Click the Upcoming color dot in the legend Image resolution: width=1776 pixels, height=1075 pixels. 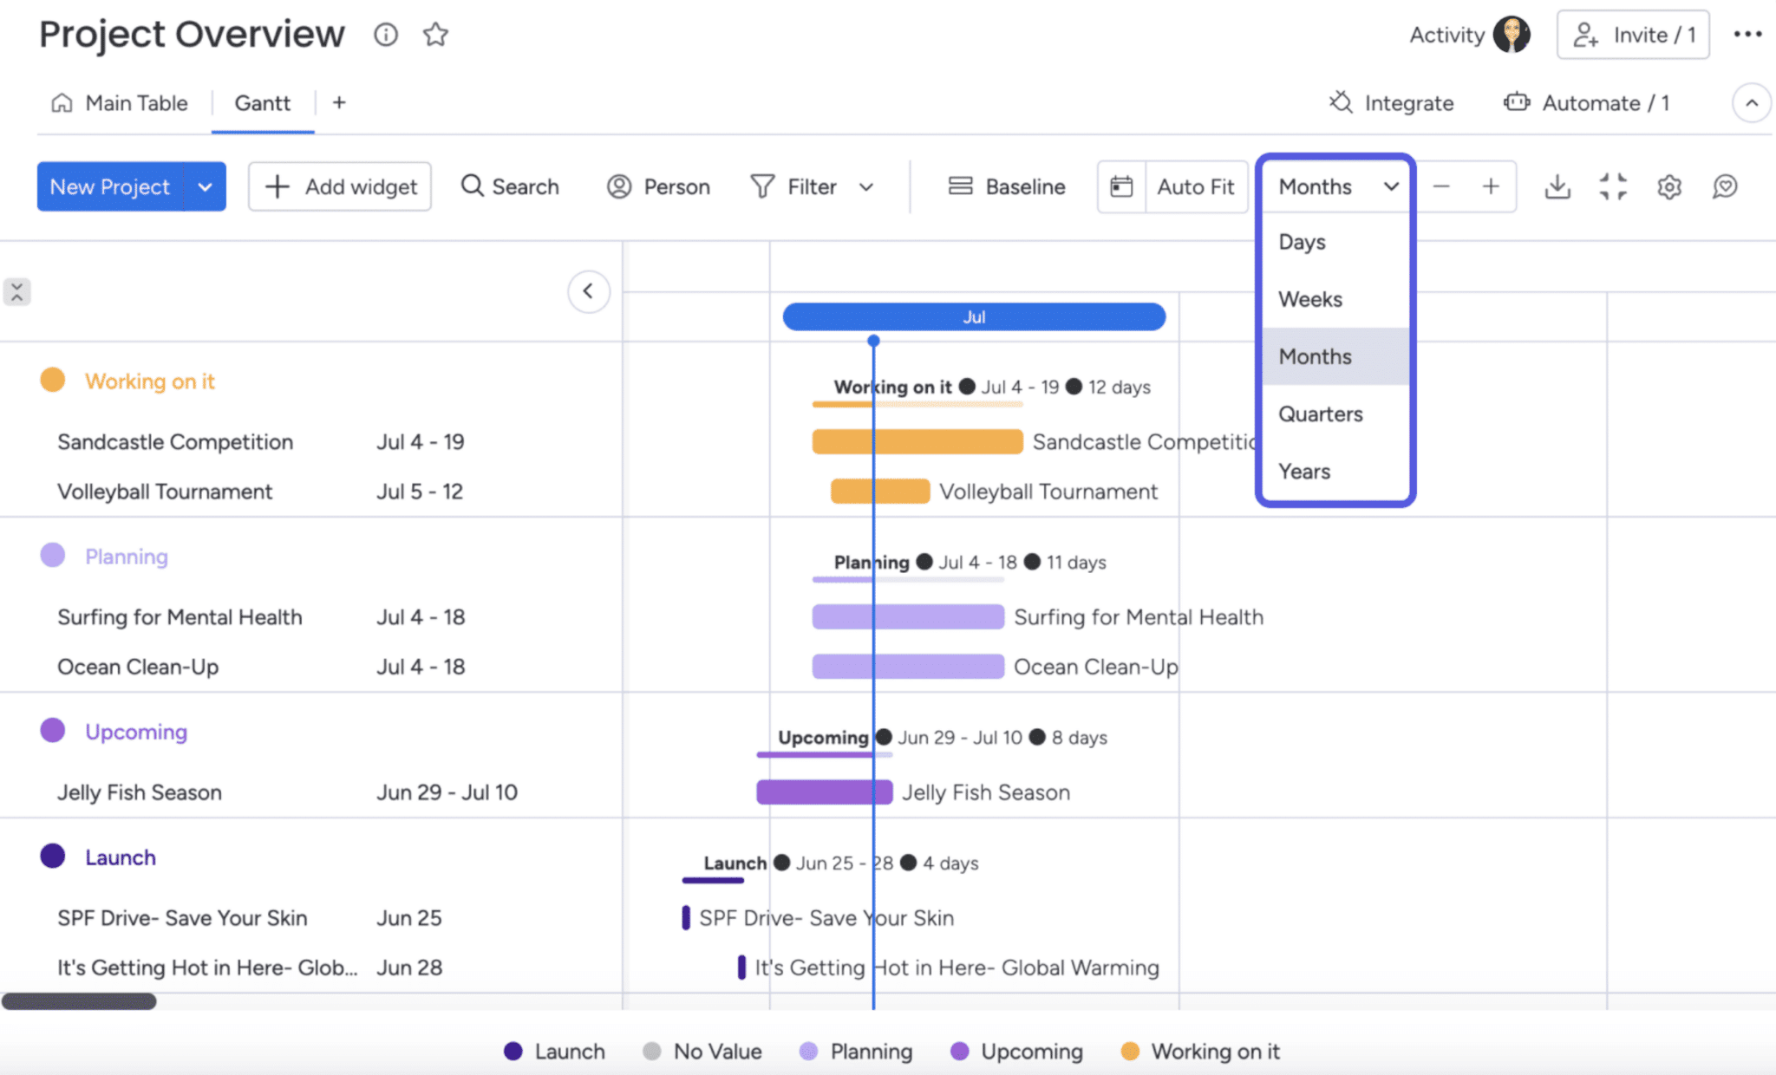tap(959, 1051)
